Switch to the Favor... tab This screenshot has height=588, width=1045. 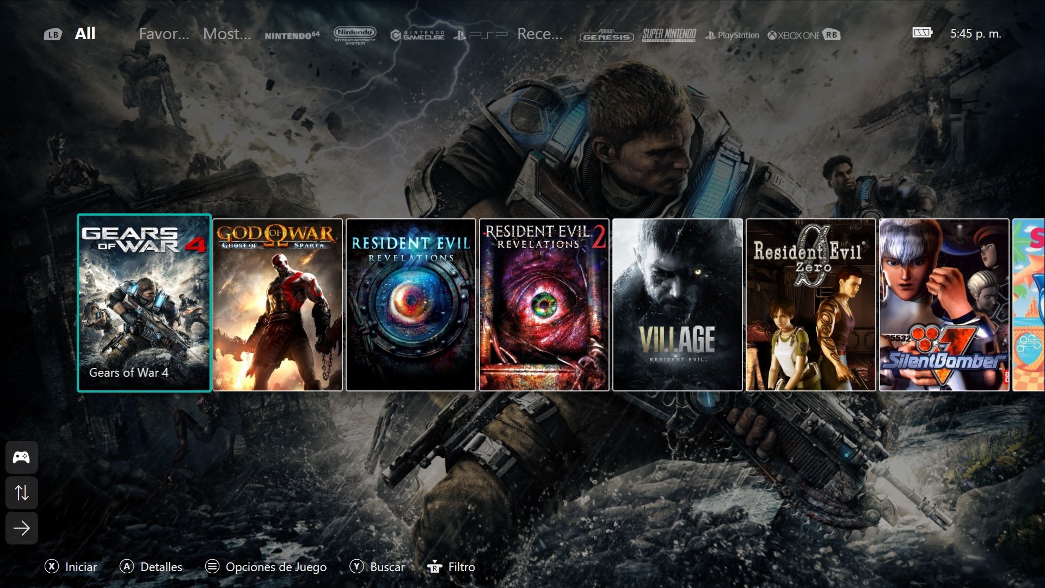click(164, 34)
